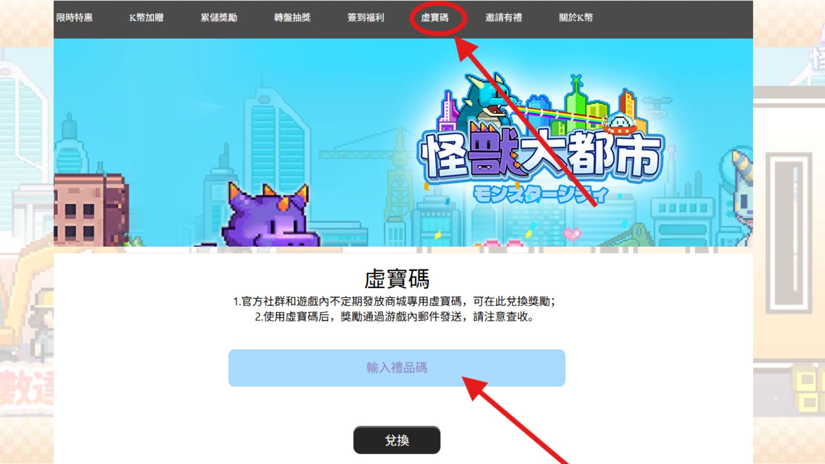The height and width of the screenshot is (464, 825).
Task: Click the 輸入禮品碼 gift code field
Action: pyautogui.click(x=397, y=368)
